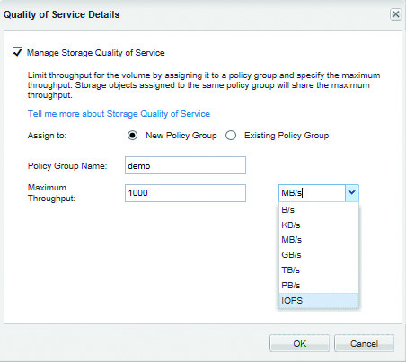Open the Storage Quality of Service help link

[119, 114]
